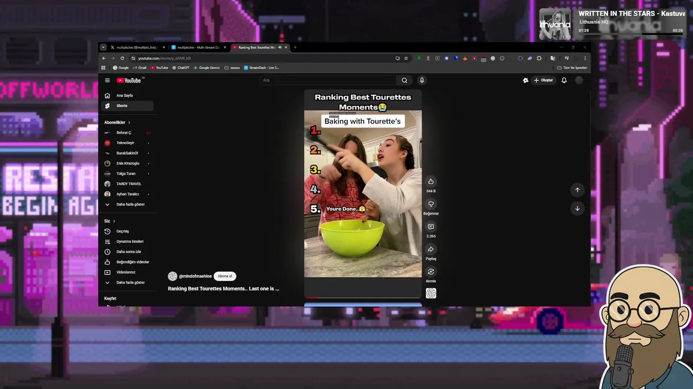
Task: Open the Behzat Ç. channel subscription
Action: (x=128, y=133)
